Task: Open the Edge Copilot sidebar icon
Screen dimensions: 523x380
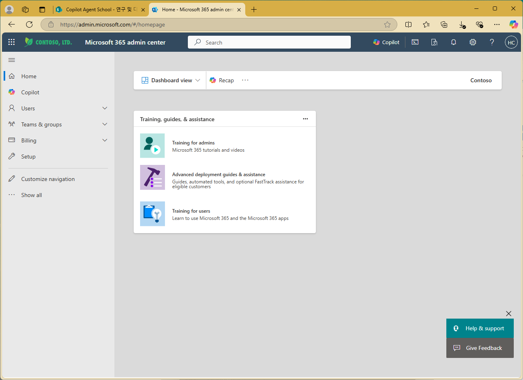Action: click(x=514, y=24)
